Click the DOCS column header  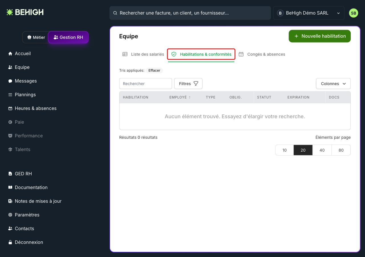pyautogui.click(x=334, y=97)
